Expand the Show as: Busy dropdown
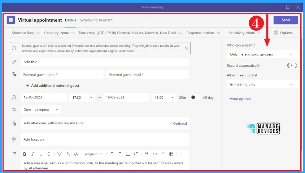This screenshot has height=173, width=305. point(26,33)
